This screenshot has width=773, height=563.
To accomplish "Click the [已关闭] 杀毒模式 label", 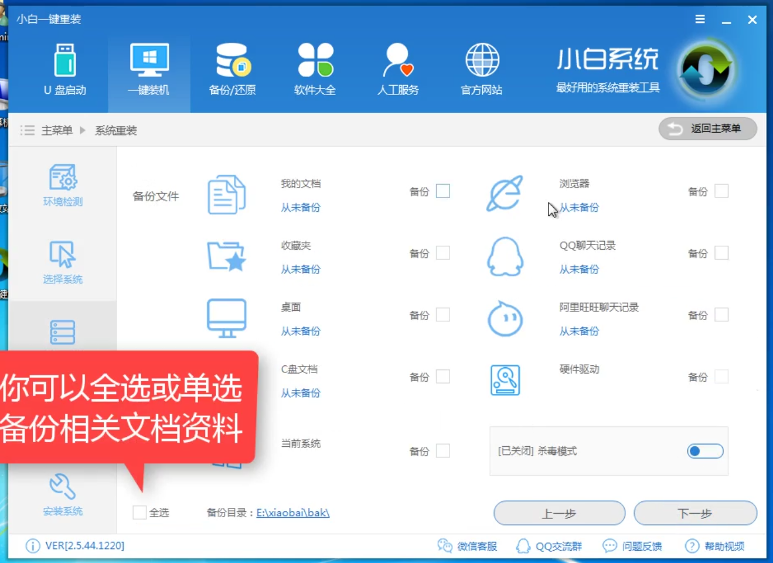I will tap(537, 451).
